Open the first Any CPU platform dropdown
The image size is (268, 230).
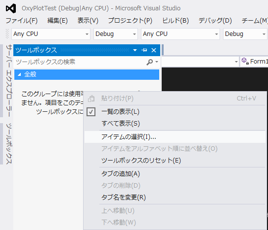[x=51, y=34]
